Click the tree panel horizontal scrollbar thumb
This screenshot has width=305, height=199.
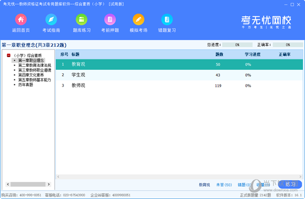click(28, 184)
